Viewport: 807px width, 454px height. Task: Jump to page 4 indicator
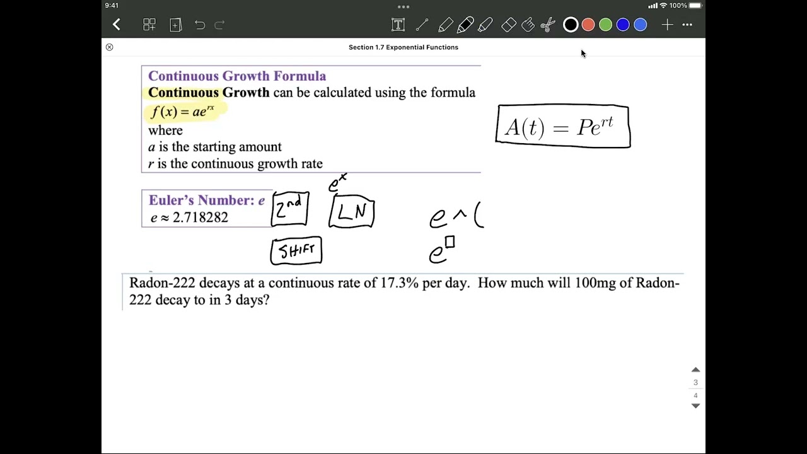click(x=695, y=395)
